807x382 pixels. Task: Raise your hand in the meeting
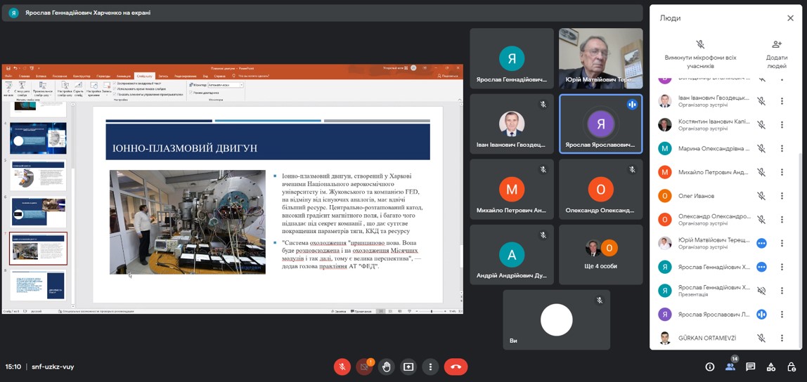[x=387, y=367]
